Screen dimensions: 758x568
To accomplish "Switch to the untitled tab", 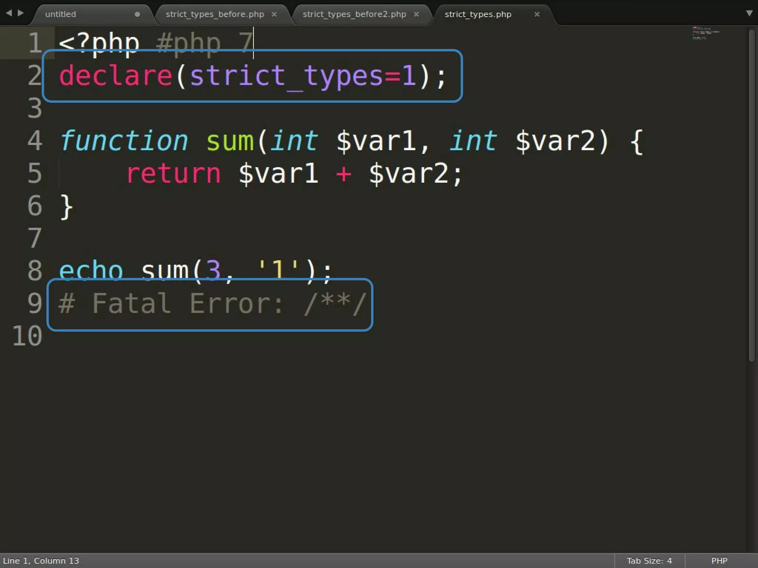I will click(x=61, y=14).
